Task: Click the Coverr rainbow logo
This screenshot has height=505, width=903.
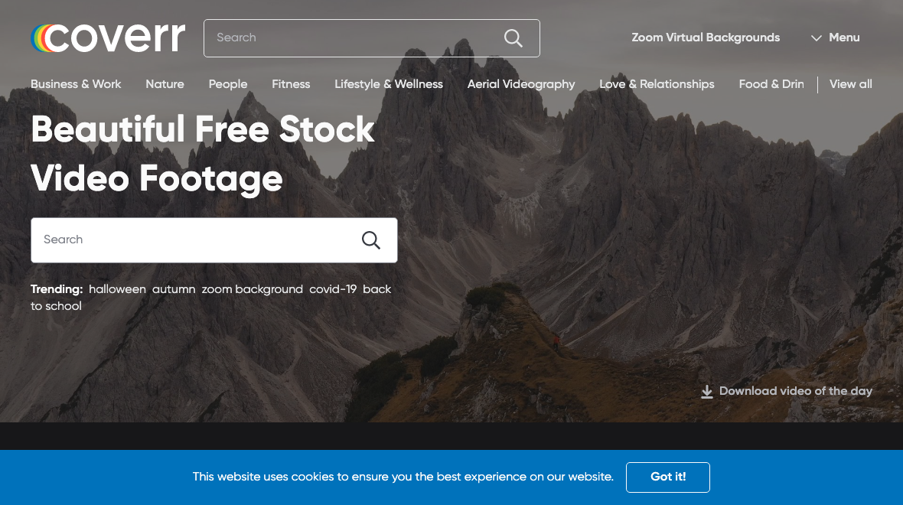Action: pyautogui.click(x=108, y=38)
